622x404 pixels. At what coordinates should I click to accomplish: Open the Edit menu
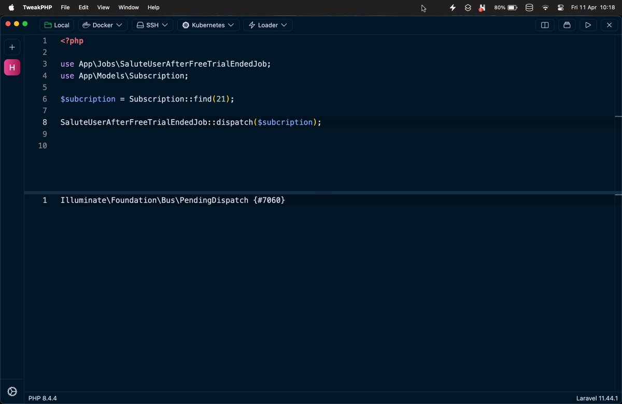tap(83, 7)
